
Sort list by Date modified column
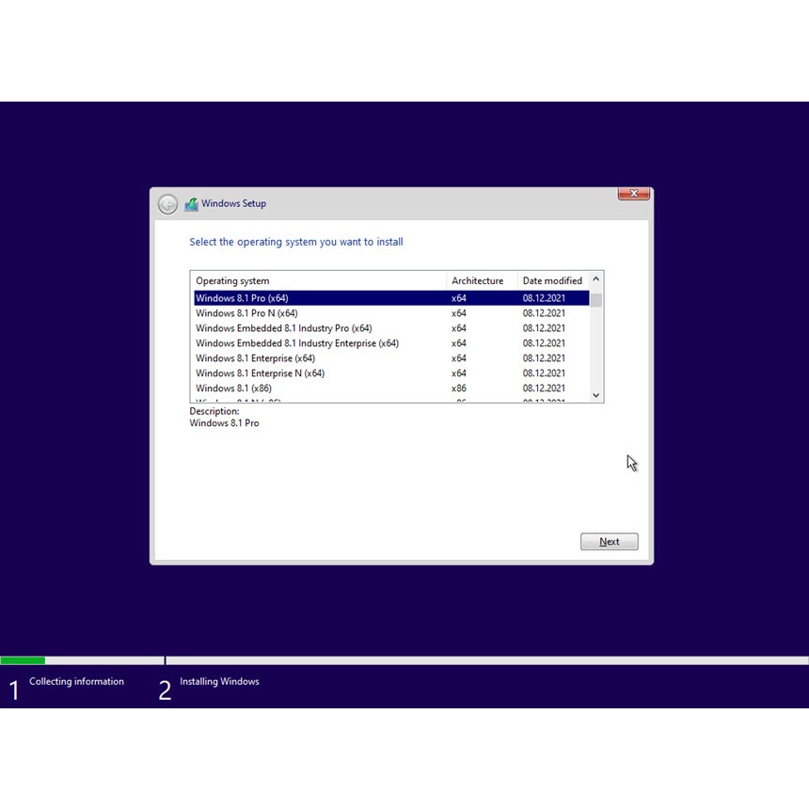point(553,280)
